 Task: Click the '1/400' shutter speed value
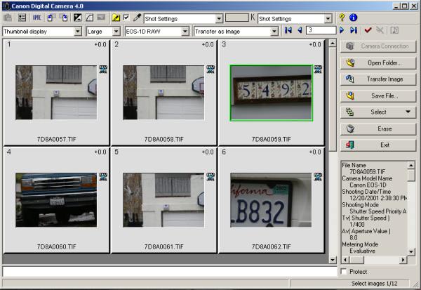coord(357,225)
